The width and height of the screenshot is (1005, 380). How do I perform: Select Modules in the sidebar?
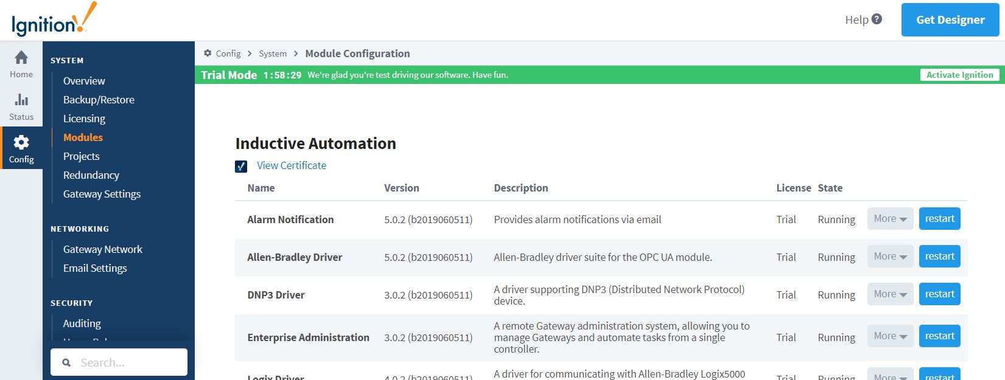tap(83, 137)
